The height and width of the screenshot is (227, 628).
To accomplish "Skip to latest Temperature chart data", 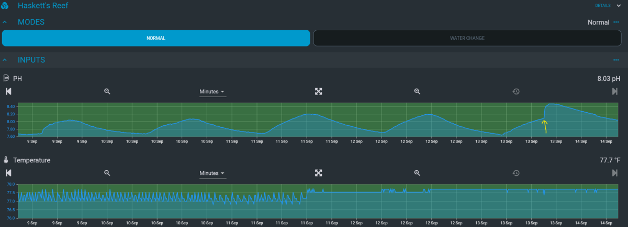I will click(615, 173).
